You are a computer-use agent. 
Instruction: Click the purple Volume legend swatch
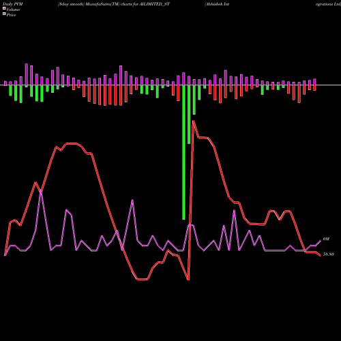pos(4,9)
